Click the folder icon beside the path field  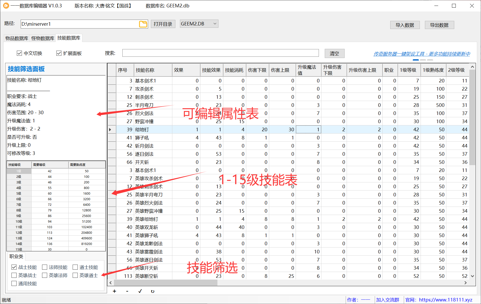[x=143, y=24]
